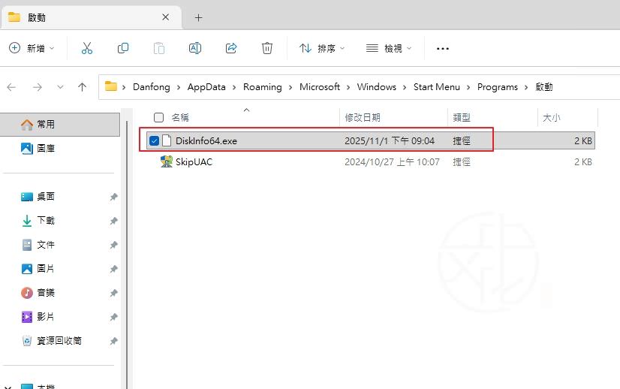The image size is (620, 389).
Task: Toggle the select-all checkbox in header
Action: click(x=158, y=118)
